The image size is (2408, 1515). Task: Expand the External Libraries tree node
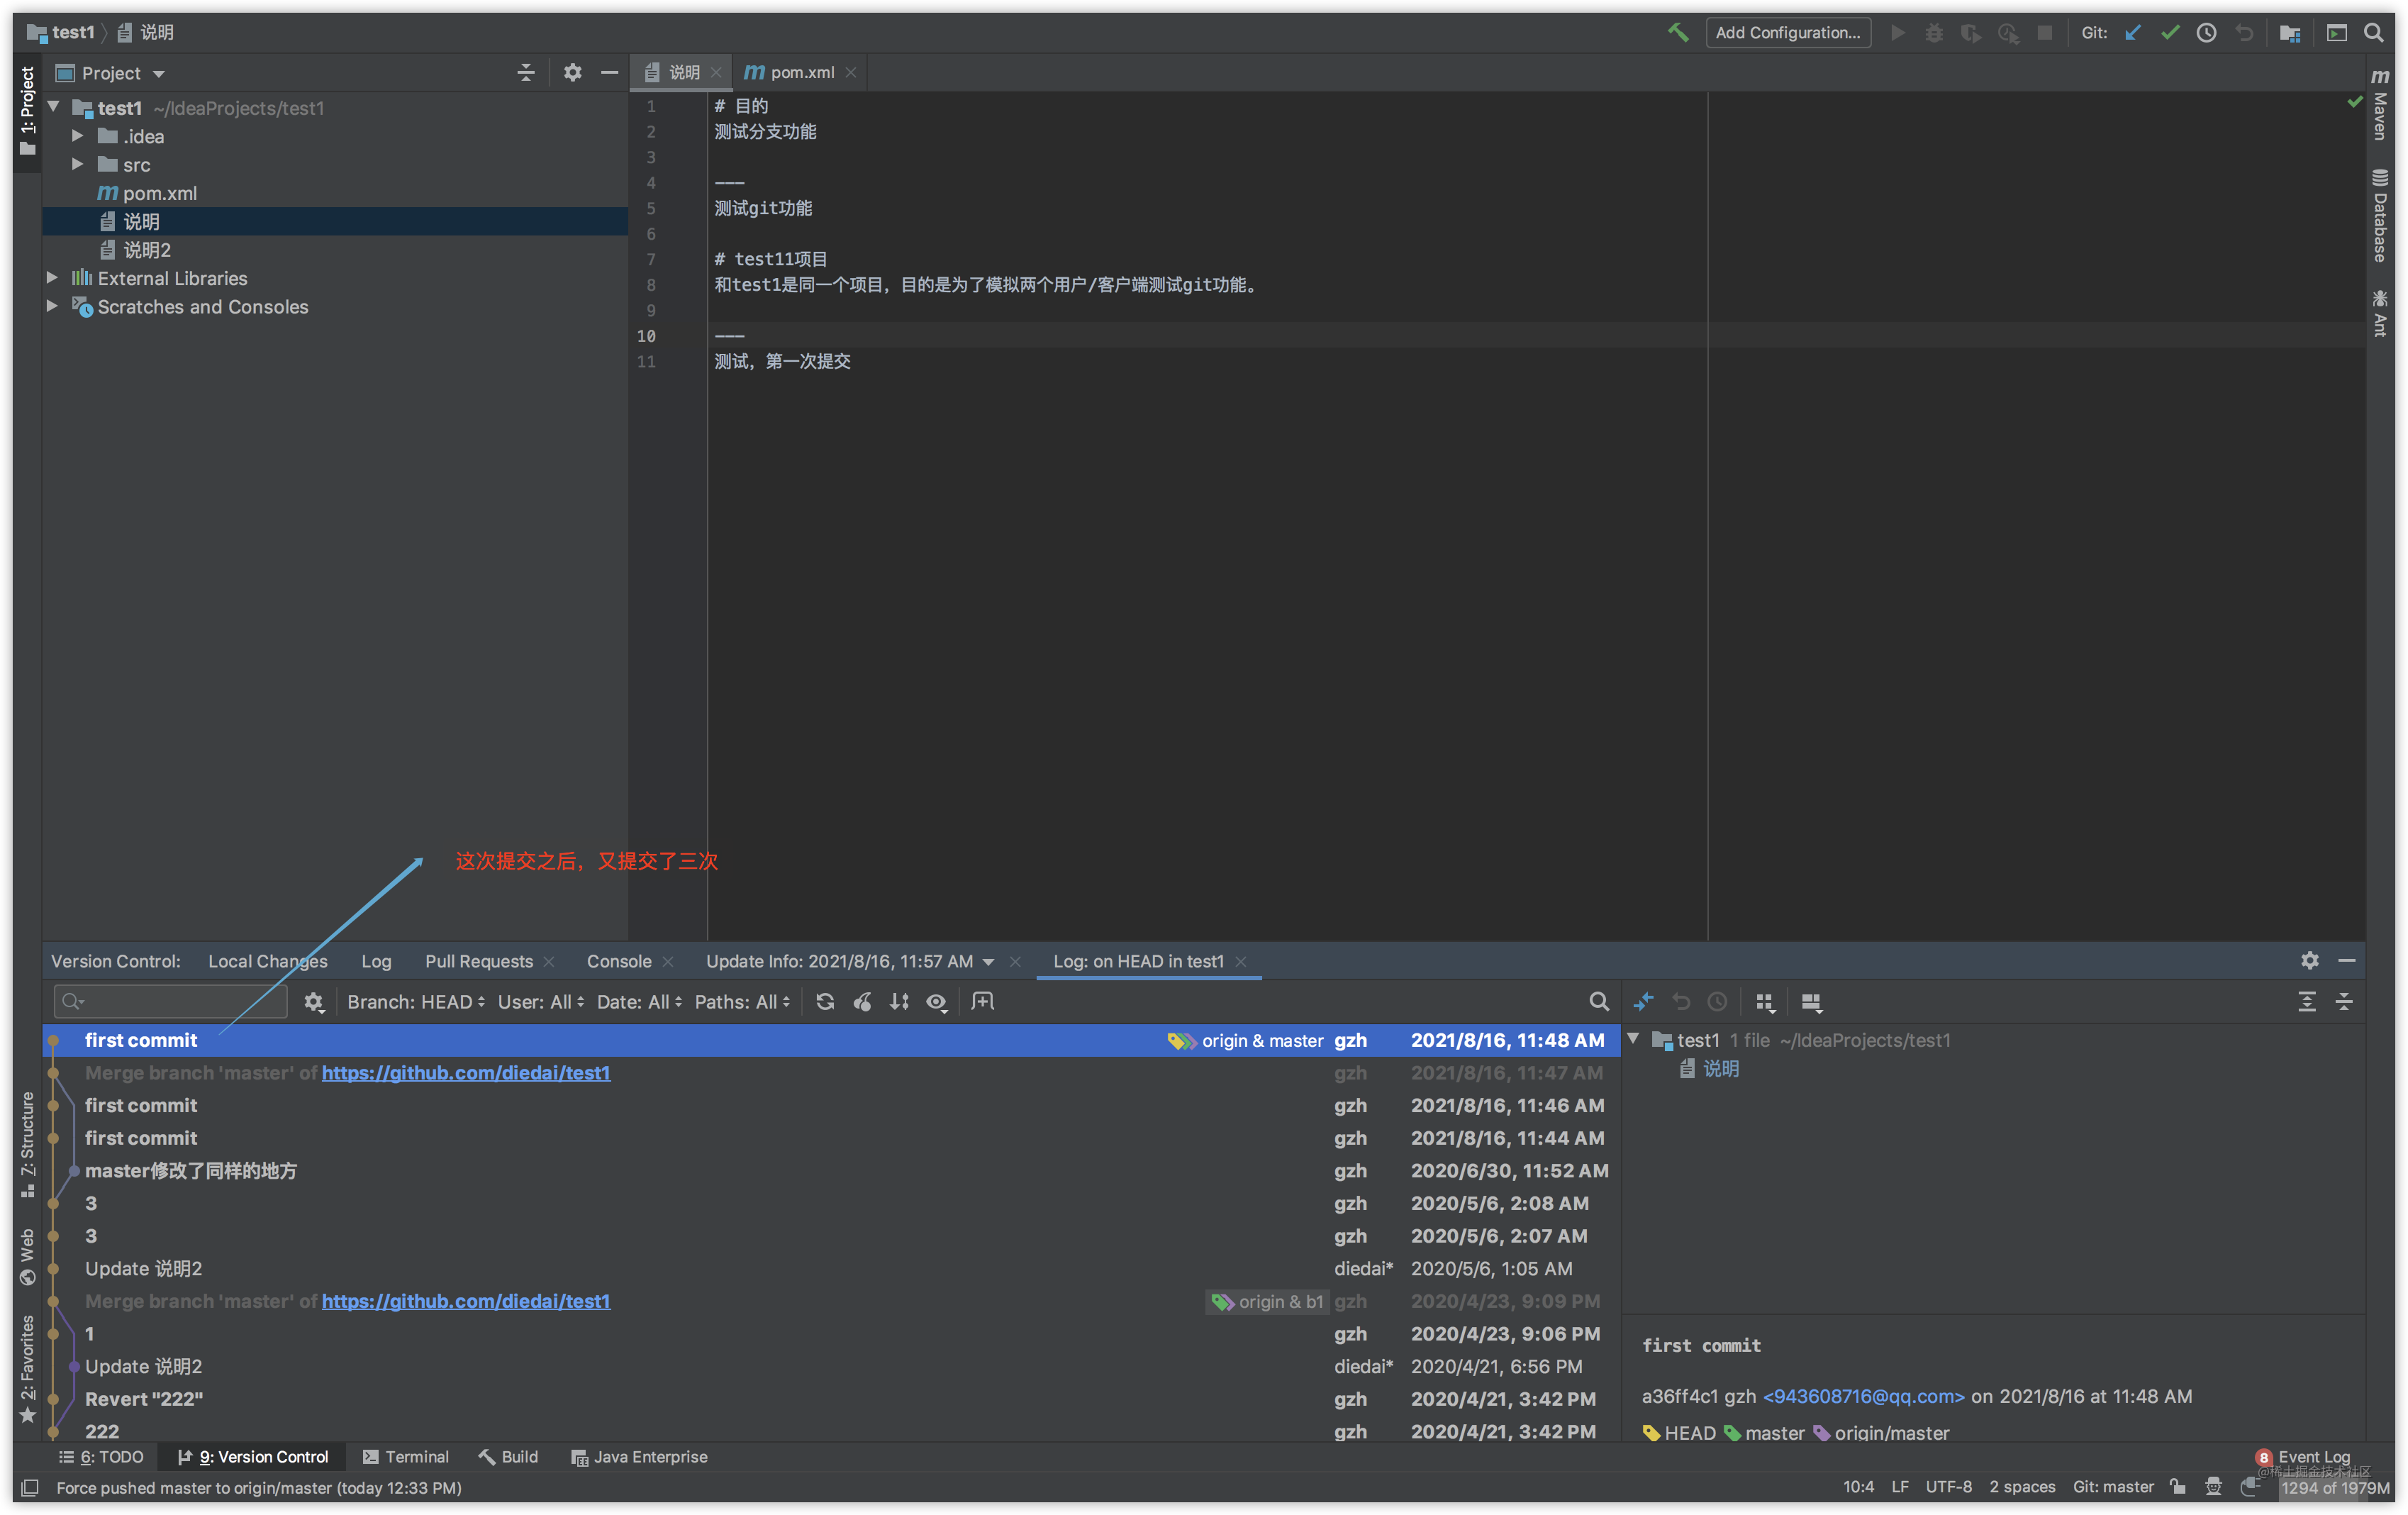tap(52, 278)
